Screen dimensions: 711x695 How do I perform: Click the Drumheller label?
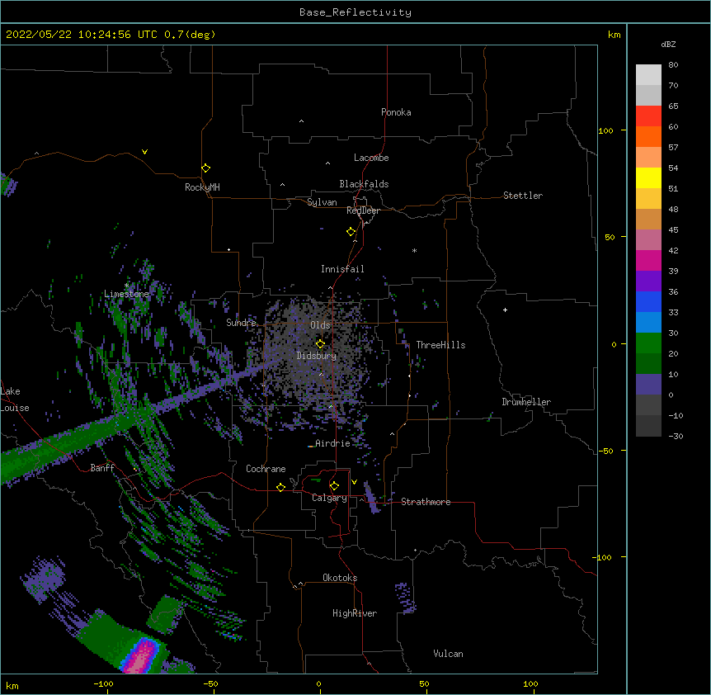coord(526,402)
